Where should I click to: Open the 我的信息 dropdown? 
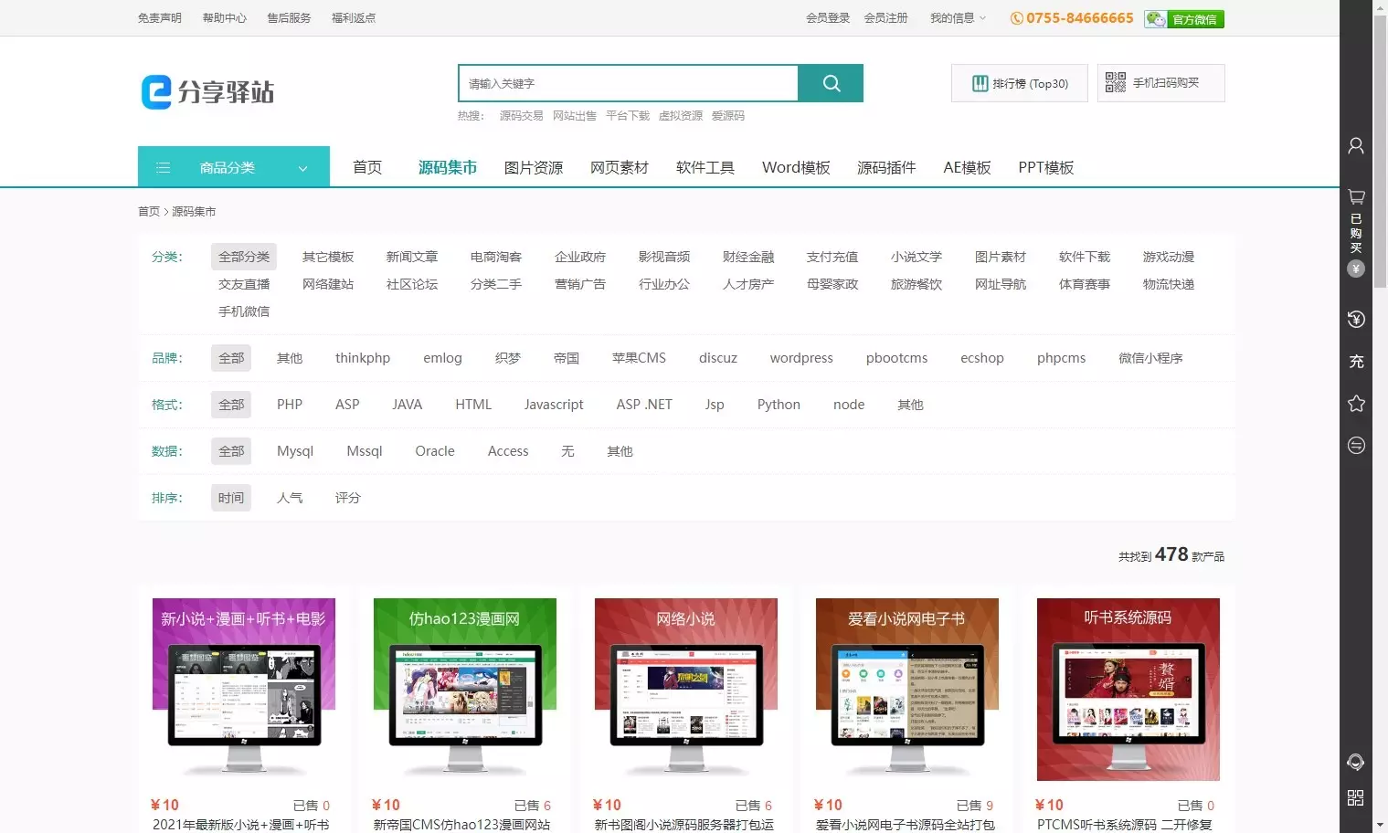tap(958, 18)
